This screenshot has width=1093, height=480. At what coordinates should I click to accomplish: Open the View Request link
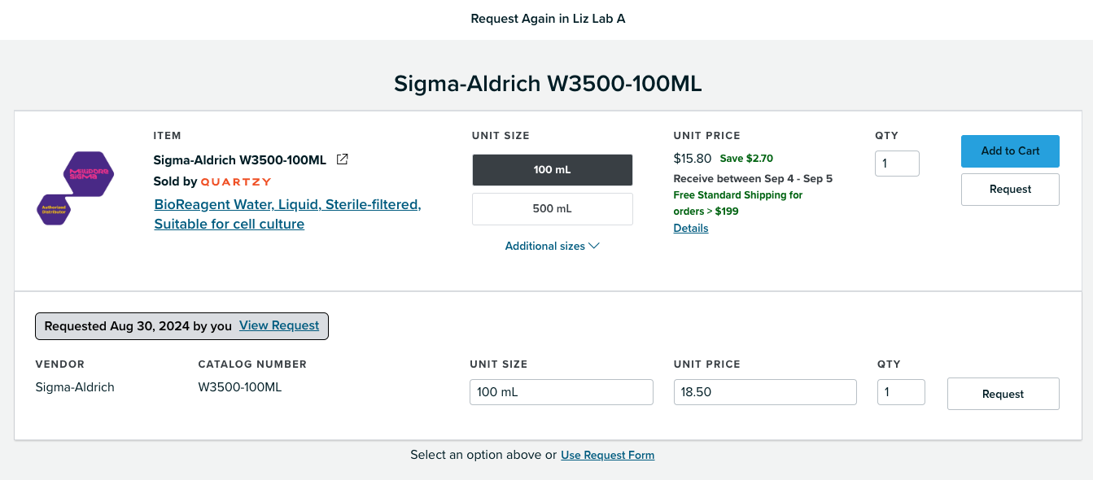(279, 325)
